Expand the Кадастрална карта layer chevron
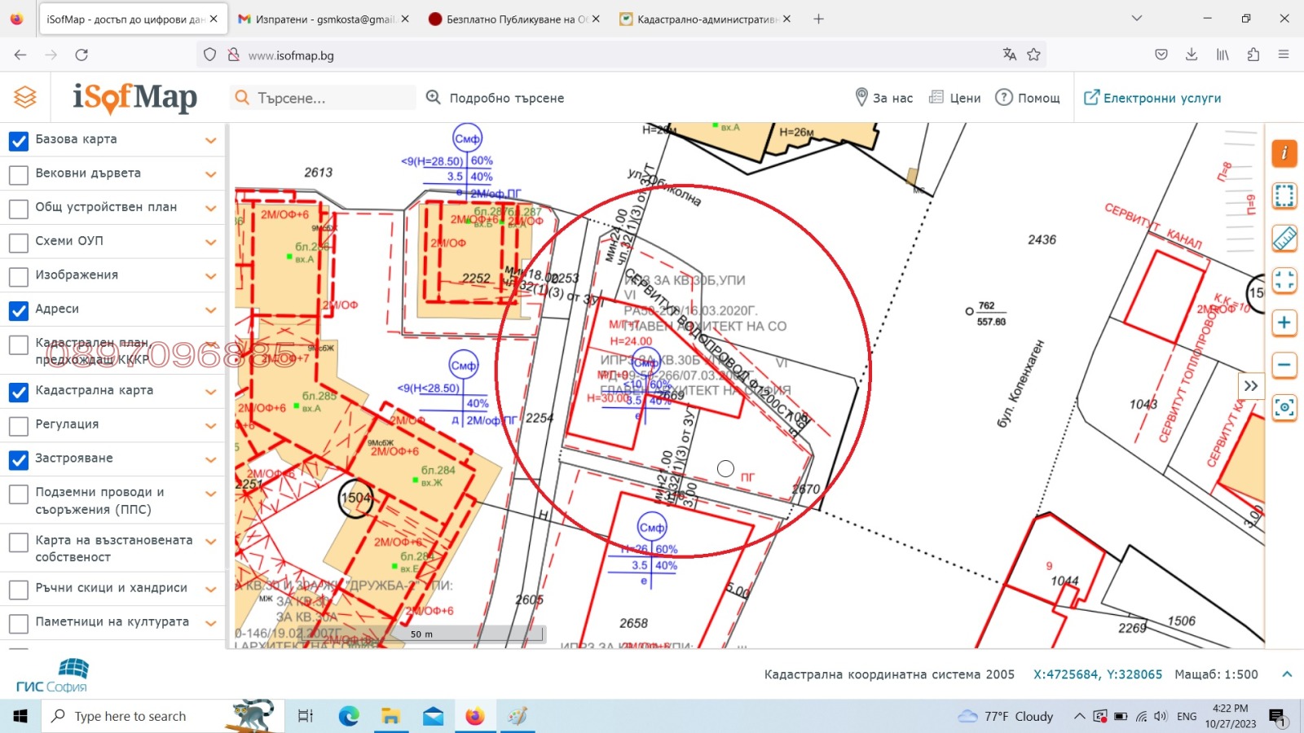Image resolution: width=1304 pixels, height=733 pixels. click(x=211, y=392)
